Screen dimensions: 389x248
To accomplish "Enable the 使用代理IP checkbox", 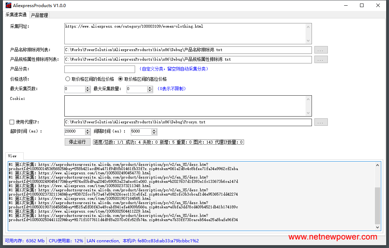I will click(x=12, y=122).
